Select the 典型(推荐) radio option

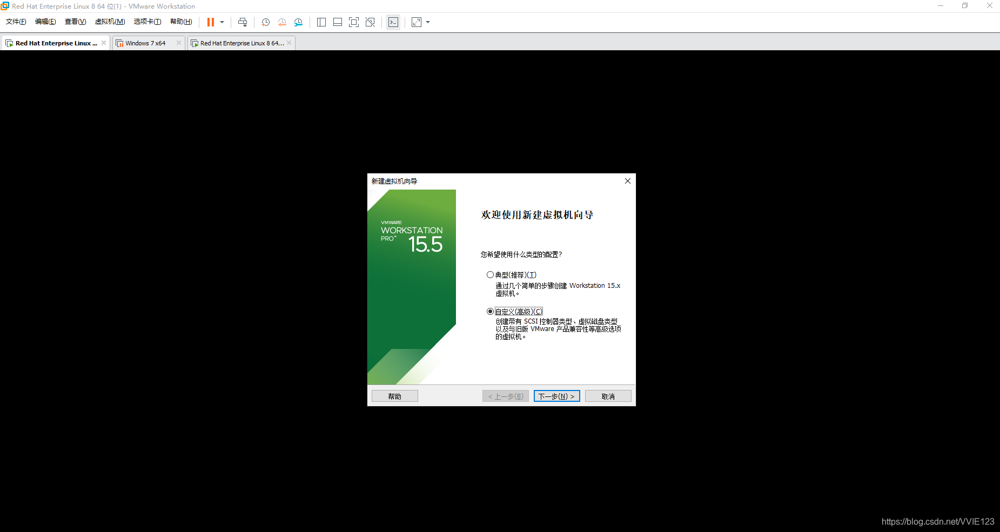[x=490, y=275]
